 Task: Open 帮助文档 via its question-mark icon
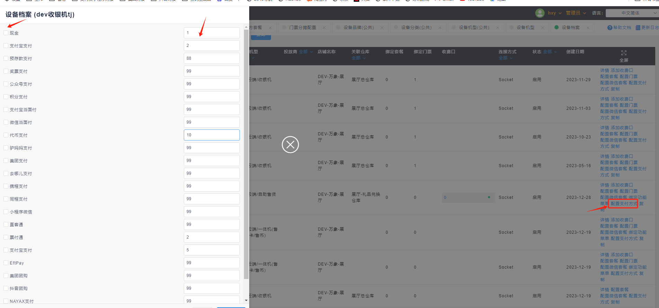[610, 28]
